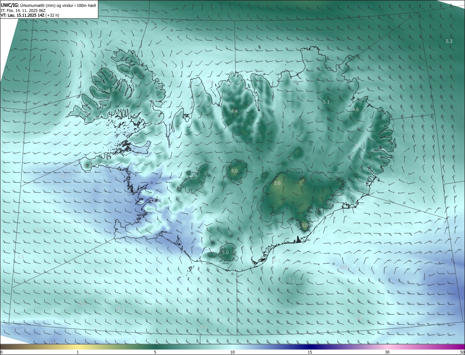Click the dark navy colorbar segment at 15
The height and width of the screenshot is (355, 465).
310,347
